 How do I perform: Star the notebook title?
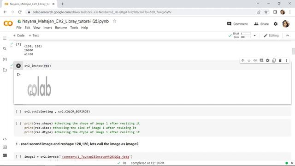pyautogui.click(x=114, y=21)
